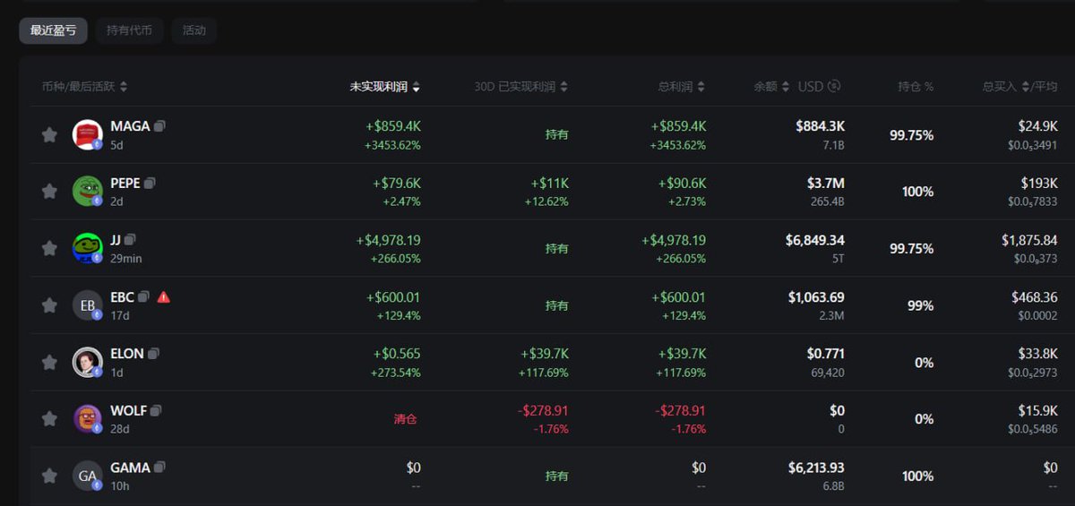Open PEPE frog token avatar
1075x506 pixels.
point(88,191)
